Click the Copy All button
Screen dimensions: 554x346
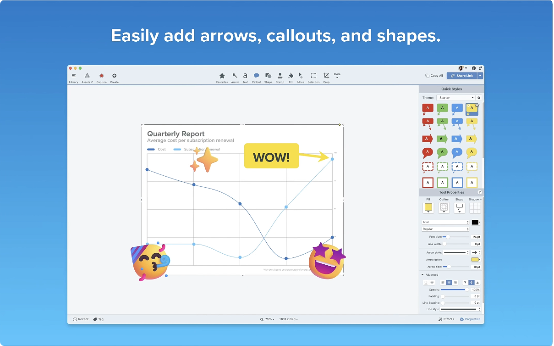coord(434,76)
